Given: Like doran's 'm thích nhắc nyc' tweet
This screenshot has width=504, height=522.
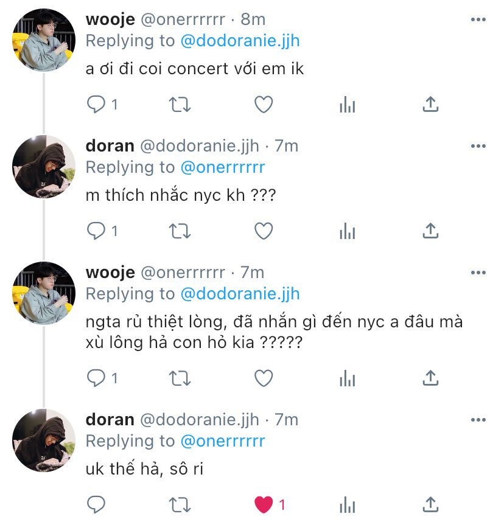Looking at the screenshot, I should [264, 231].
